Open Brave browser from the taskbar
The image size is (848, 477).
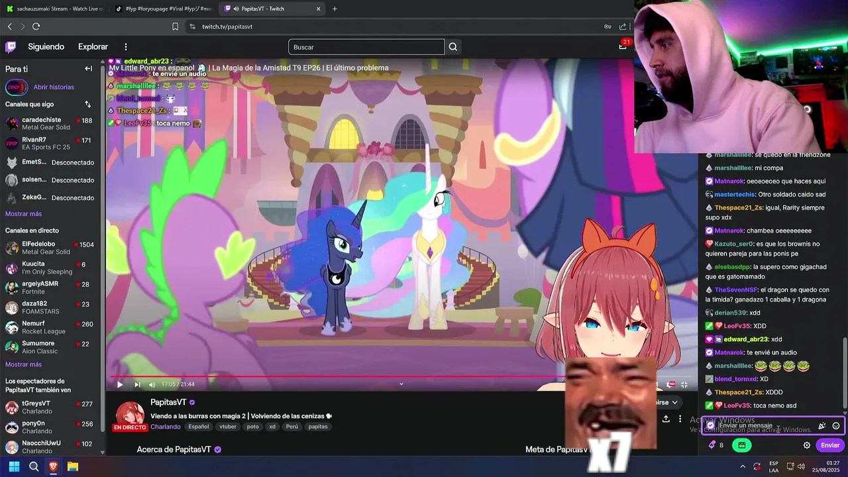click(53, 466)
